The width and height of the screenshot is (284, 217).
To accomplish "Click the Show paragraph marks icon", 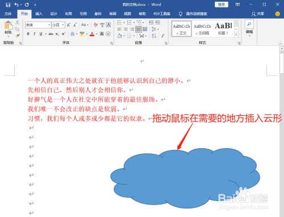I will point(163,36).
